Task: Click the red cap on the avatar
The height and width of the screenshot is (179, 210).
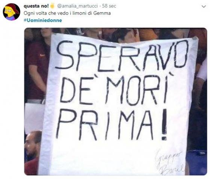Action: point(15,8)
